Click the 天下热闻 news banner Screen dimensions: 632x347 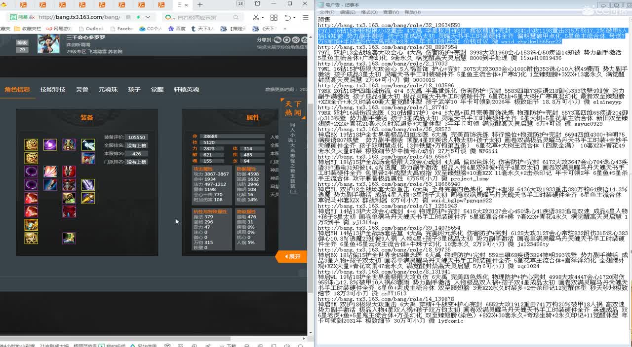click(x=292, y=108)
